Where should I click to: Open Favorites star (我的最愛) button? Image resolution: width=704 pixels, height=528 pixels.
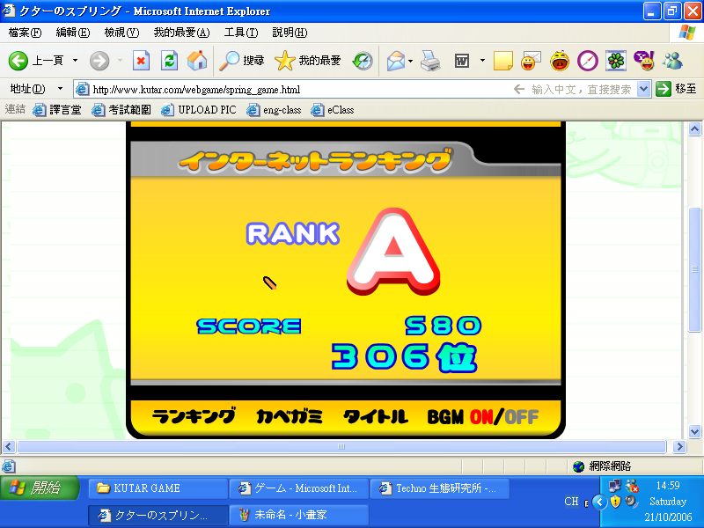pos(307,61)
